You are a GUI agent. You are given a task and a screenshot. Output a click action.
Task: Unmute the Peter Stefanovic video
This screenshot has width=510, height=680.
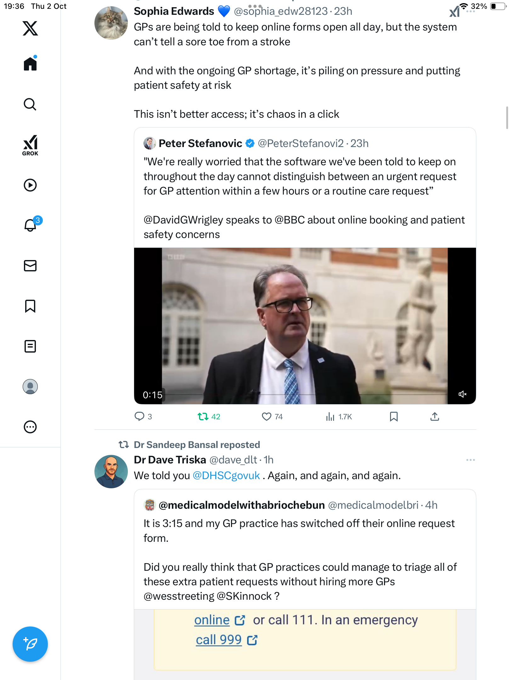(x=462, y=394)
